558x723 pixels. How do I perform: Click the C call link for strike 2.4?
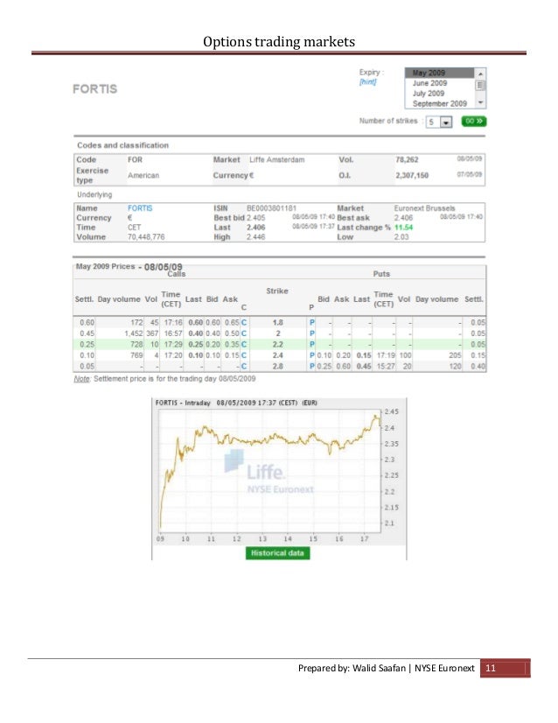[x=244, y=355]
